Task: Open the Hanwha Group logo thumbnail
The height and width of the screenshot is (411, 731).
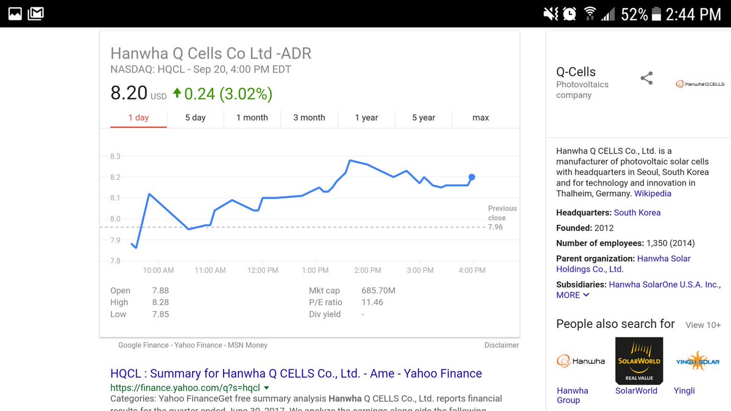Action: coord(581,360)
